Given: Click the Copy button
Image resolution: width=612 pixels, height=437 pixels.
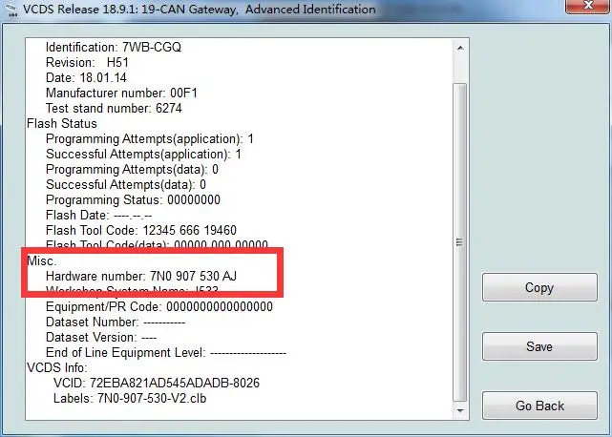Looking at the screenshot, I should tap(539, 287).
